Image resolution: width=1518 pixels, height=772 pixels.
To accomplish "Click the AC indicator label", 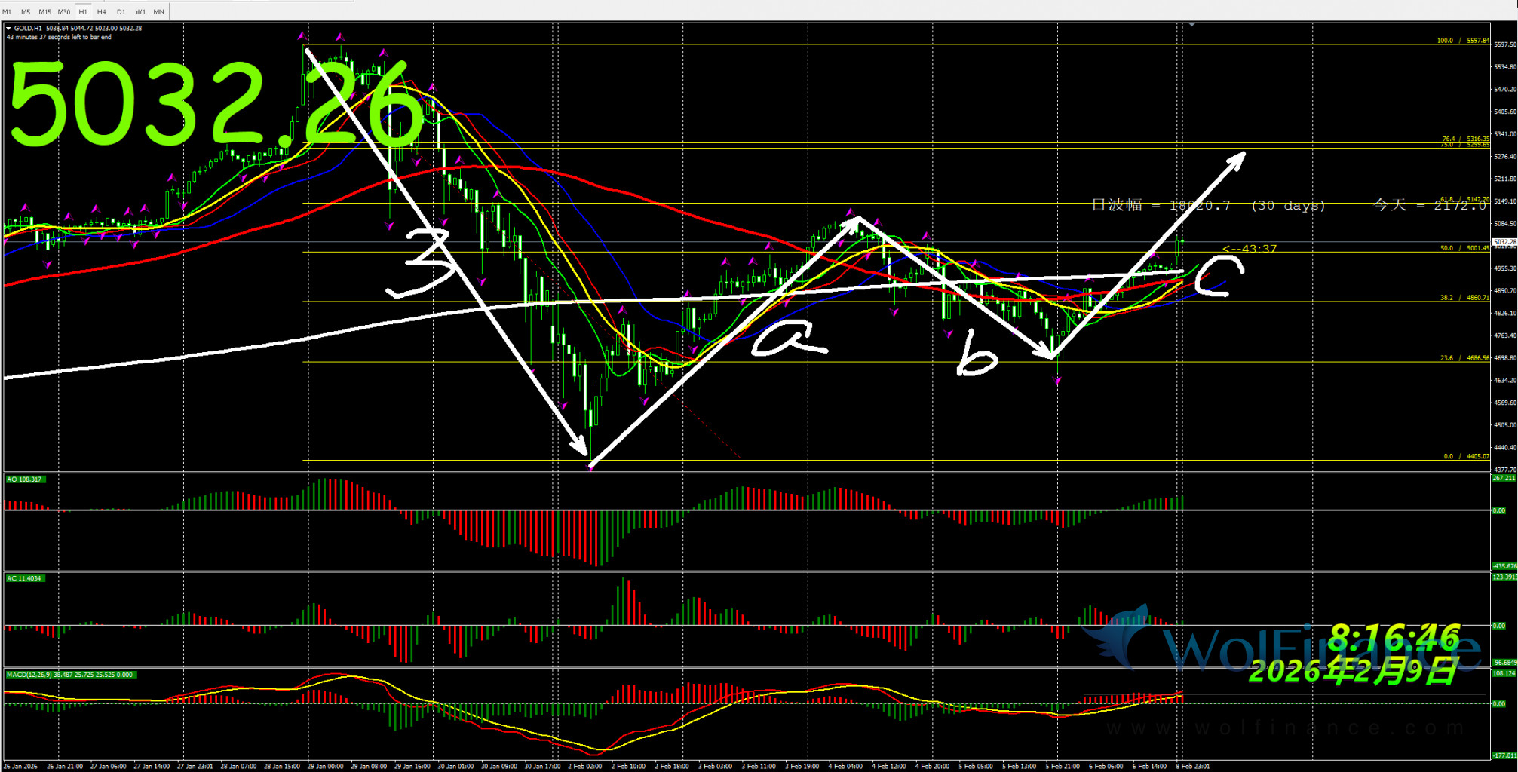I will (x=25, y=578).
